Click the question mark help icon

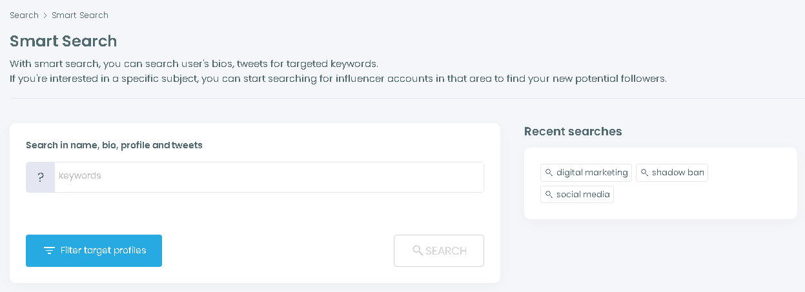[40, 177]
